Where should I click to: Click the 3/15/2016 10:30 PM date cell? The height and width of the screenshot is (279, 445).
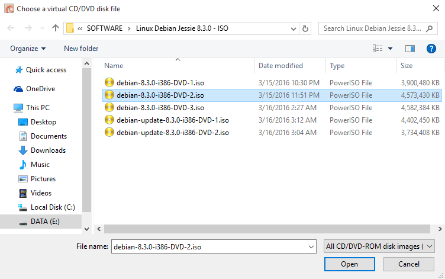[x=289, y=83]
